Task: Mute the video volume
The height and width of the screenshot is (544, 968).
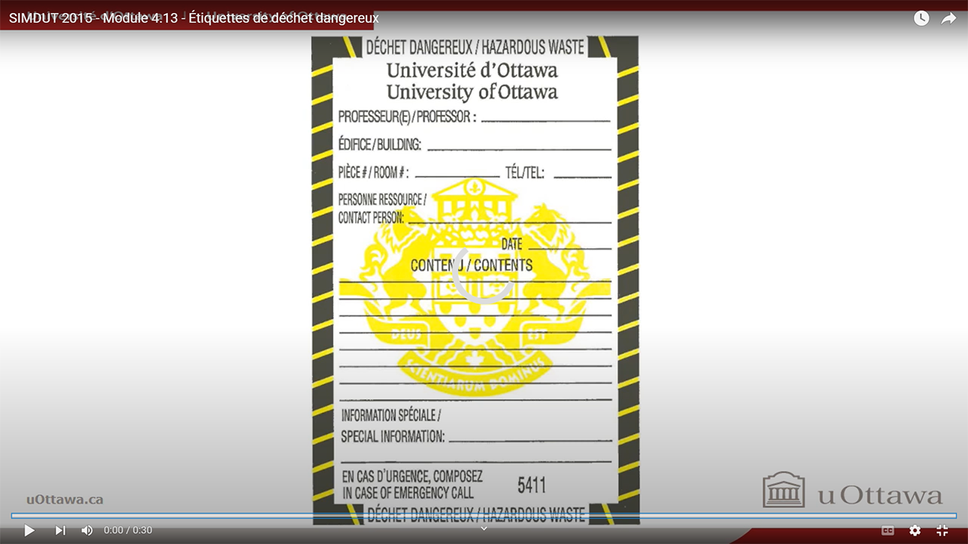Action: click(x=87, y=530)
